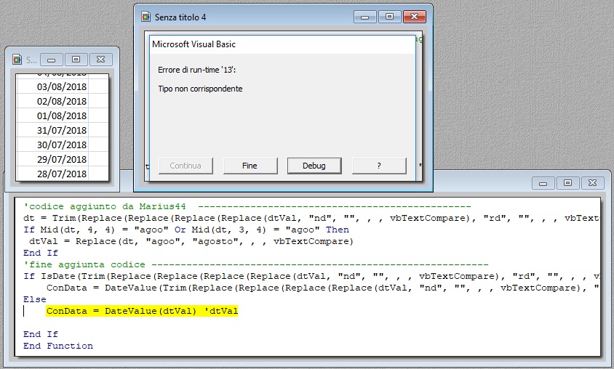Viewport: 614px width, 369px height.
Task: Click the Debug button in error dialog
Action: 314,166
